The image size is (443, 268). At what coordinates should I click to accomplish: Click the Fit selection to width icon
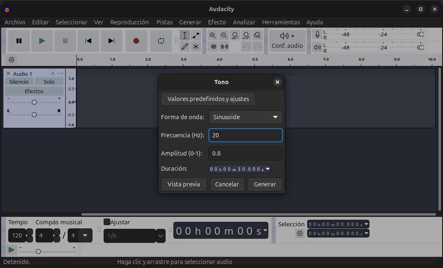click(235, 35)
